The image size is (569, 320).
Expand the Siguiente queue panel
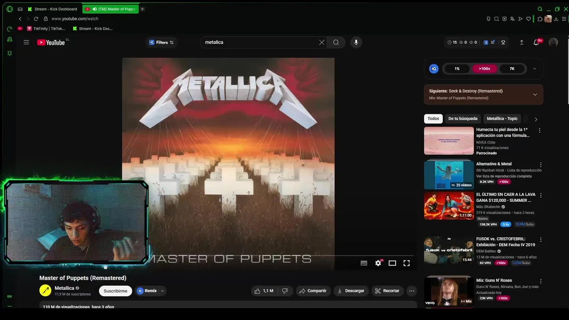click(x=535, y=94)
